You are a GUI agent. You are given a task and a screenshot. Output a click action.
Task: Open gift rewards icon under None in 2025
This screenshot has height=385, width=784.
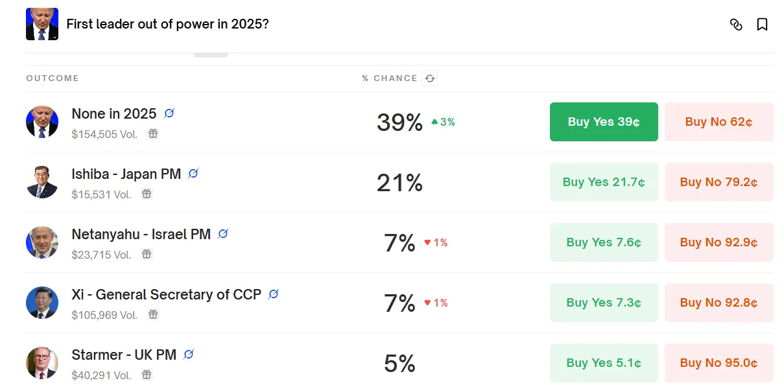pyautogui.click(x=153, y=134)
